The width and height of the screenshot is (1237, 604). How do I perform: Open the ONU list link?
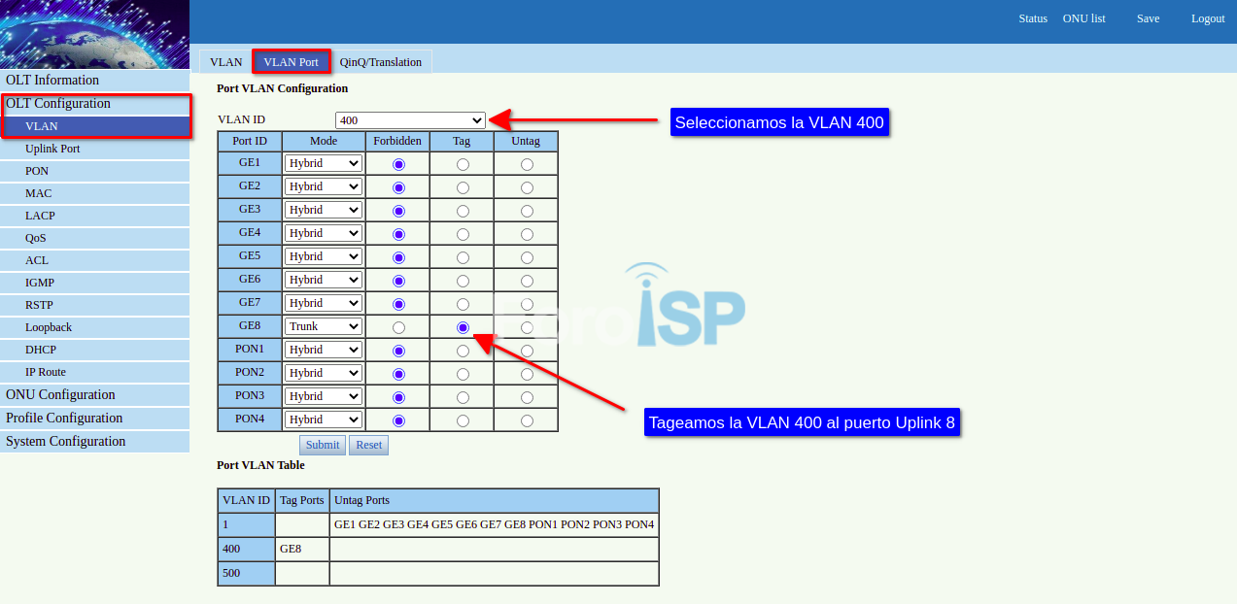[1083, 18]
